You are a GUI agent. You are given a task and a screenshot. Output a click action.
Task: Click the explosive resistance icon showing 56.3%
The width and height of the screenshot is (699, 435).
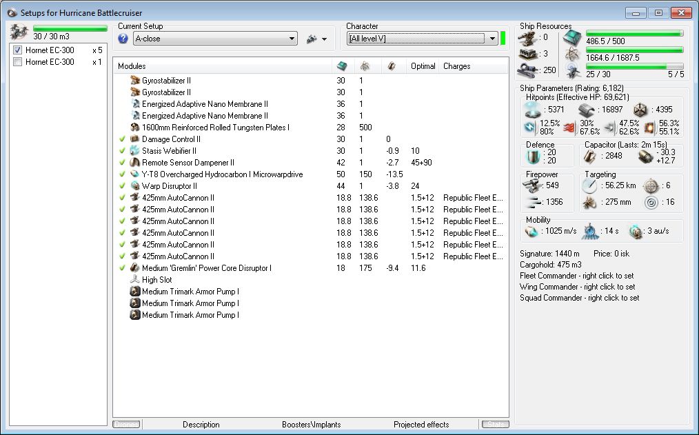[x=650, y=128]
